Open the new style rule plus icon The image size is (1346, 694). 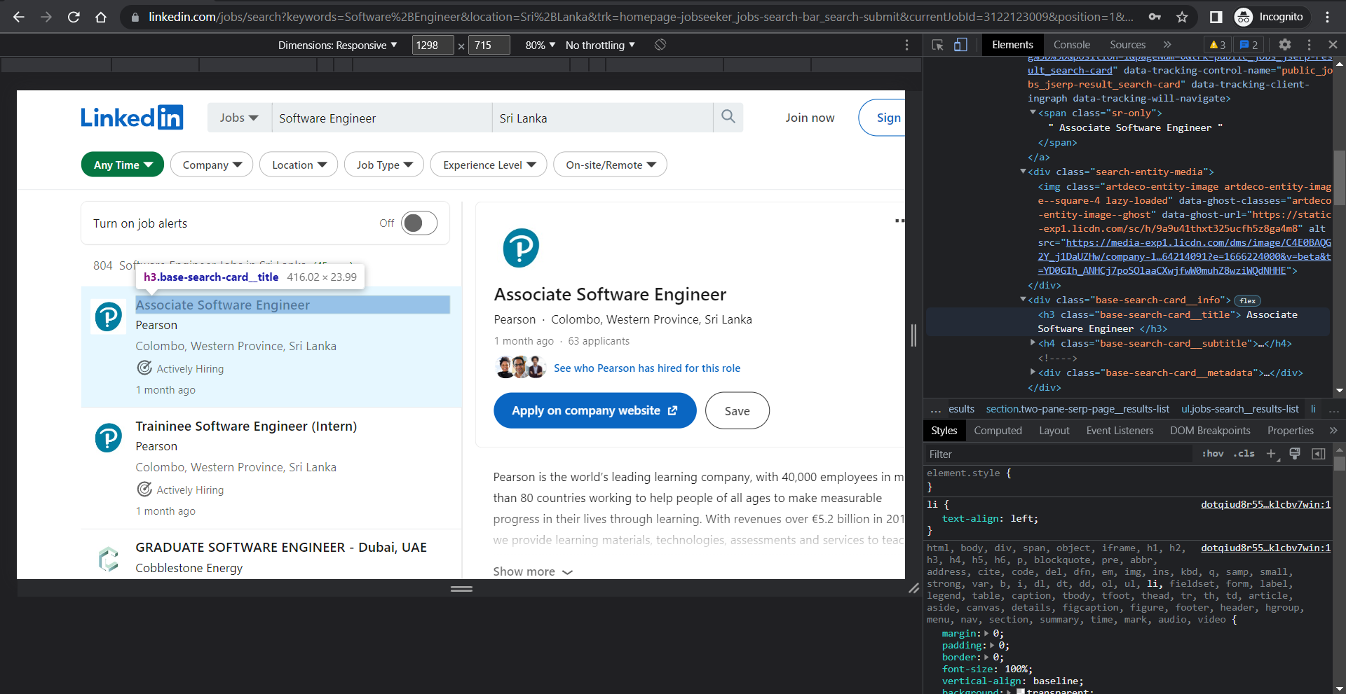point(1272,454)
